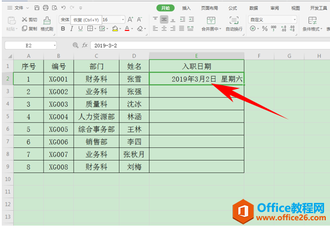Switch to the 视图 tab

click(x=295, y=8)
